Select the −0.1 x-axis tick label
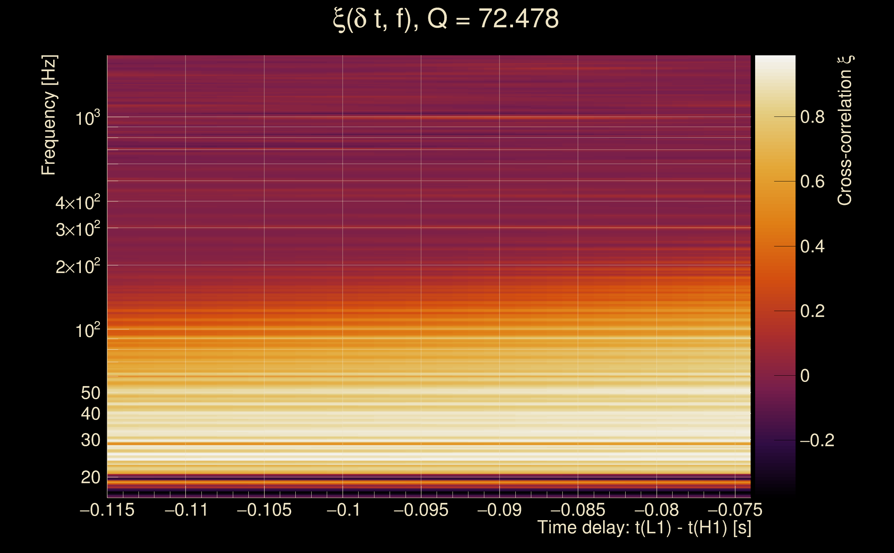 pos(343,510)
